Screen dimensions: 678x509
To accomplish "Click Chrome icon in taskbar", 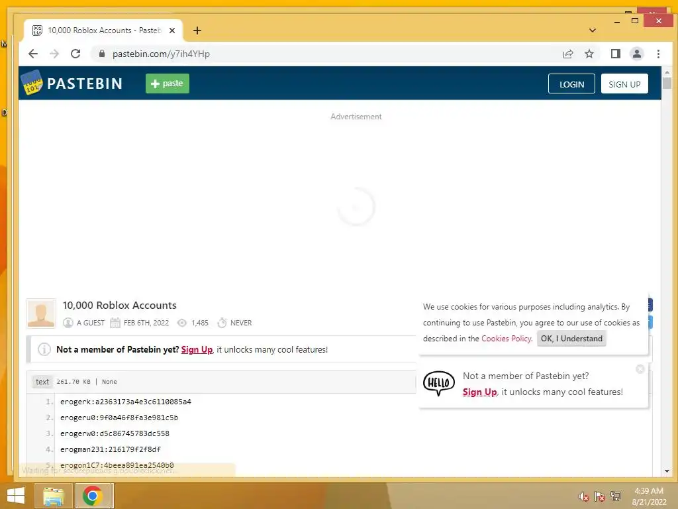I will coord(93,496).
